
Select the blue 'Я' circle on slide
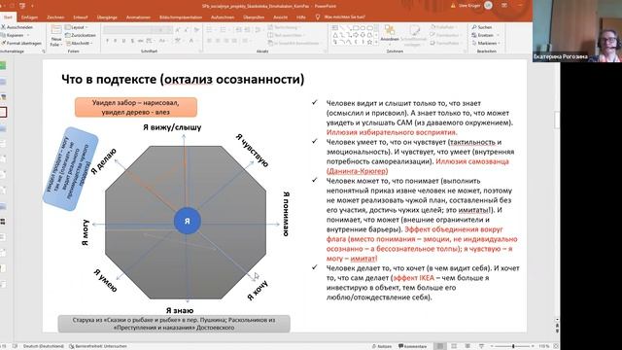coord(188,221)
